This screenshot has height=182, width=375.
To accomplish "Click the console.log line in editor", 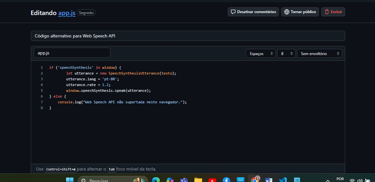I will (x=122, y=102).
